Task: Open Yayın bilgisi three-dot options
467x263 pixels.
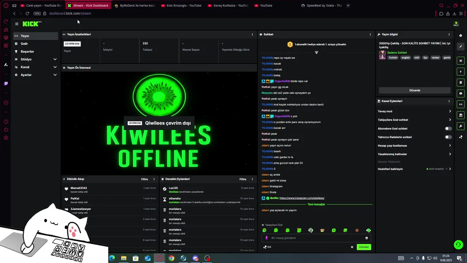Action: 449,34
